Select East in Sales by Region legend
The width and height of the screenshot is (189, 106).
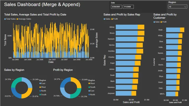point(42,83)
